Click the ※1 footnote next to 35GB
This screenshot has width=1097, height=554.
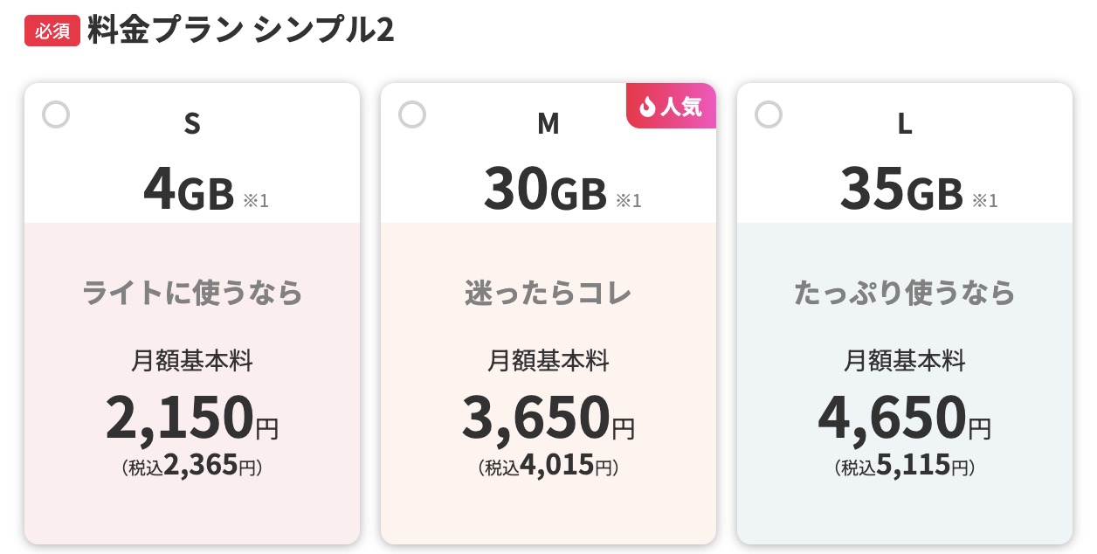986,200
